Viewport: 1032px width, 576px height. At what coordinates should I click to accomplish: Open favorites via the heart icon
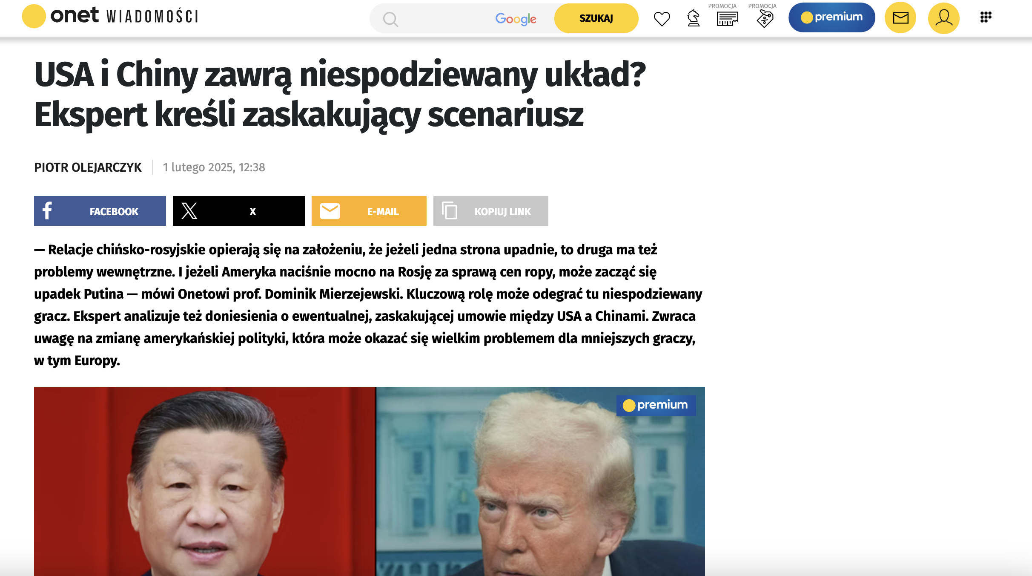point(662,19)
